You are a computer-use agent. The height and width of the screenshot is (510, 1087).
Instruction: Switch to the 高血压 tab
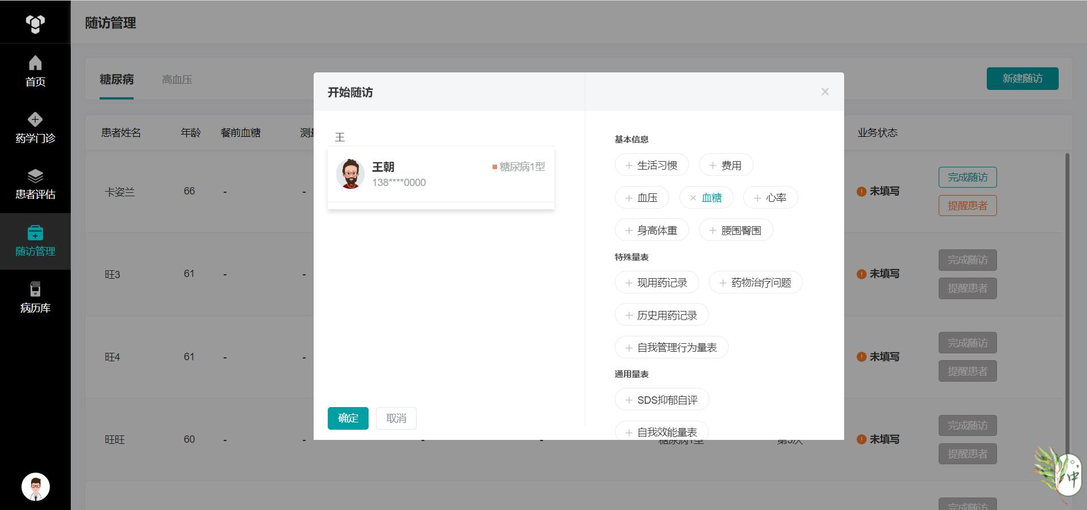[177, 80]
